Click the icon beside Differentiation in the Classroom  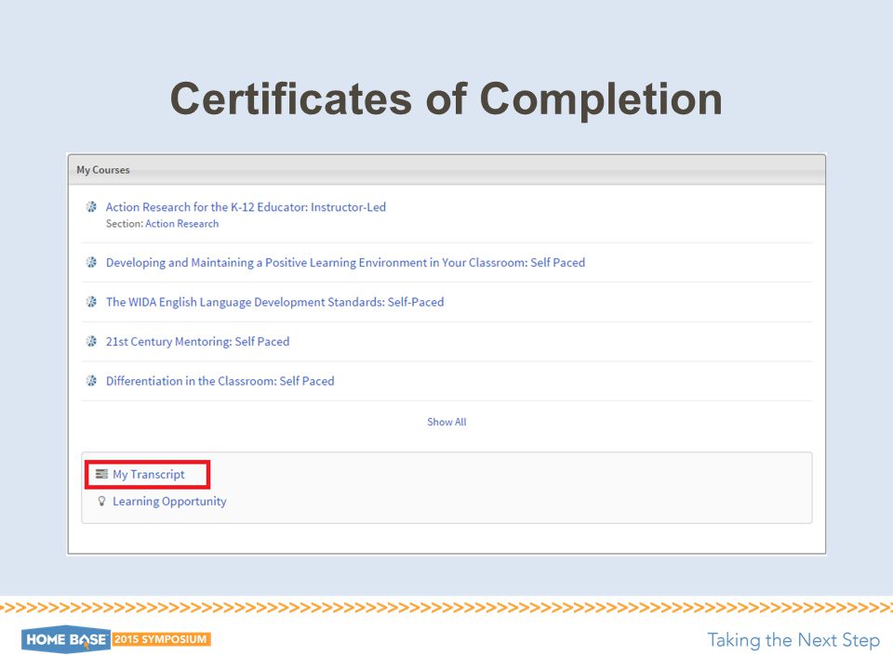pos(91,381)
